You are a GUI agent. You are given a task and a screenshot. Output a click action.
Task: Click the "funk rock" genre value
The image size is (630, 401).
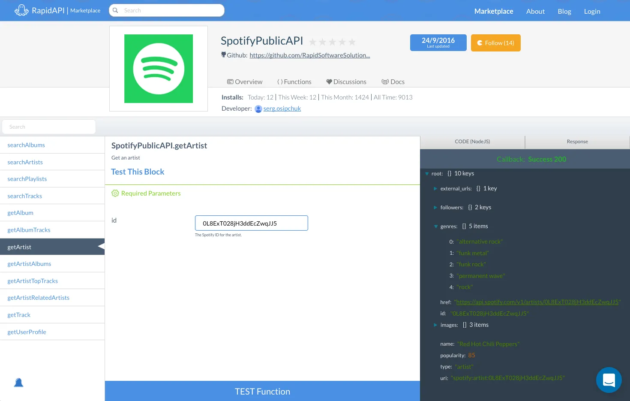pos(471,265)
